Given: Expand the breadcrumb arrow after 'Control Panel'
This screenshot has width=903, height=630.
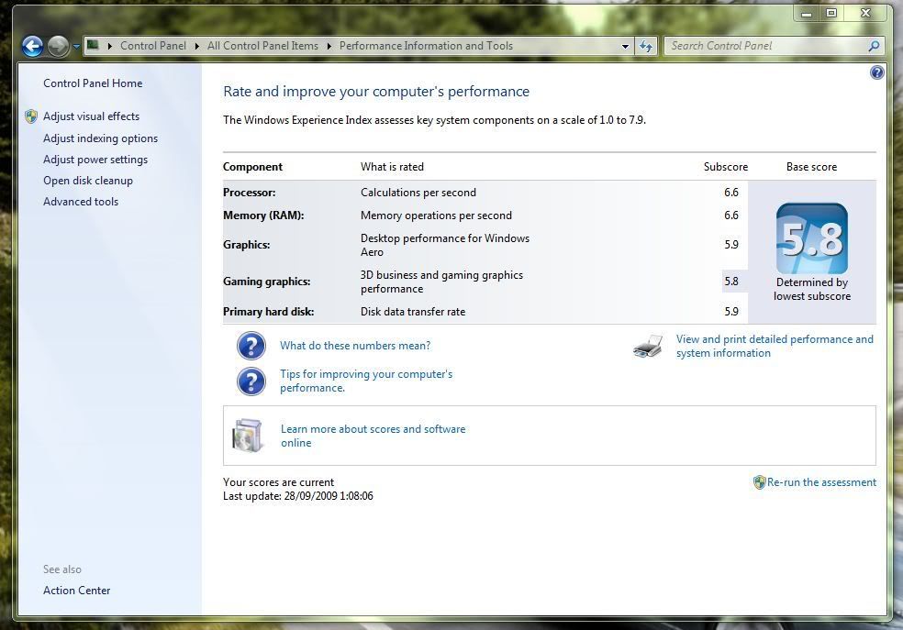Looking at the screenshot, I should (x=197, y=46).
